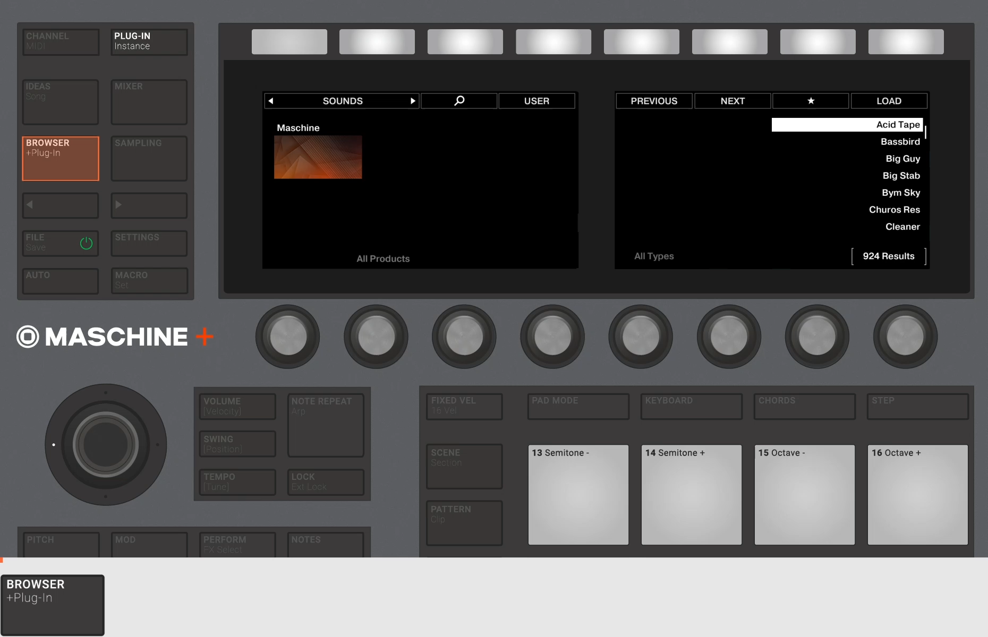Screen dimensions: 988x637
Task: Select the Big Stab result
Action: (901, 176)
